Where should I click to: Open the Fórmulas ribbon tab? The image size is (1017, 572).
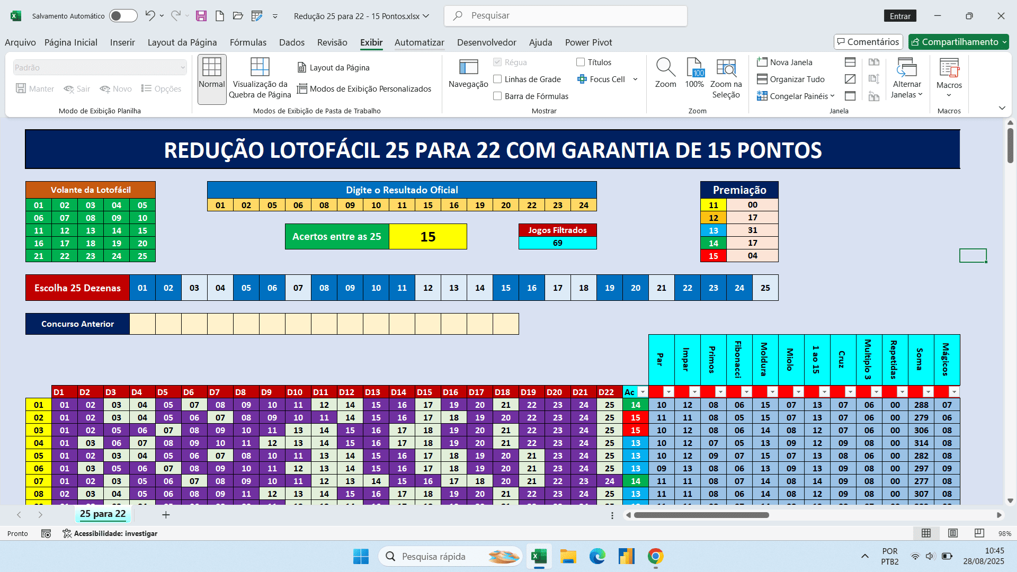(x=248, y=42)
